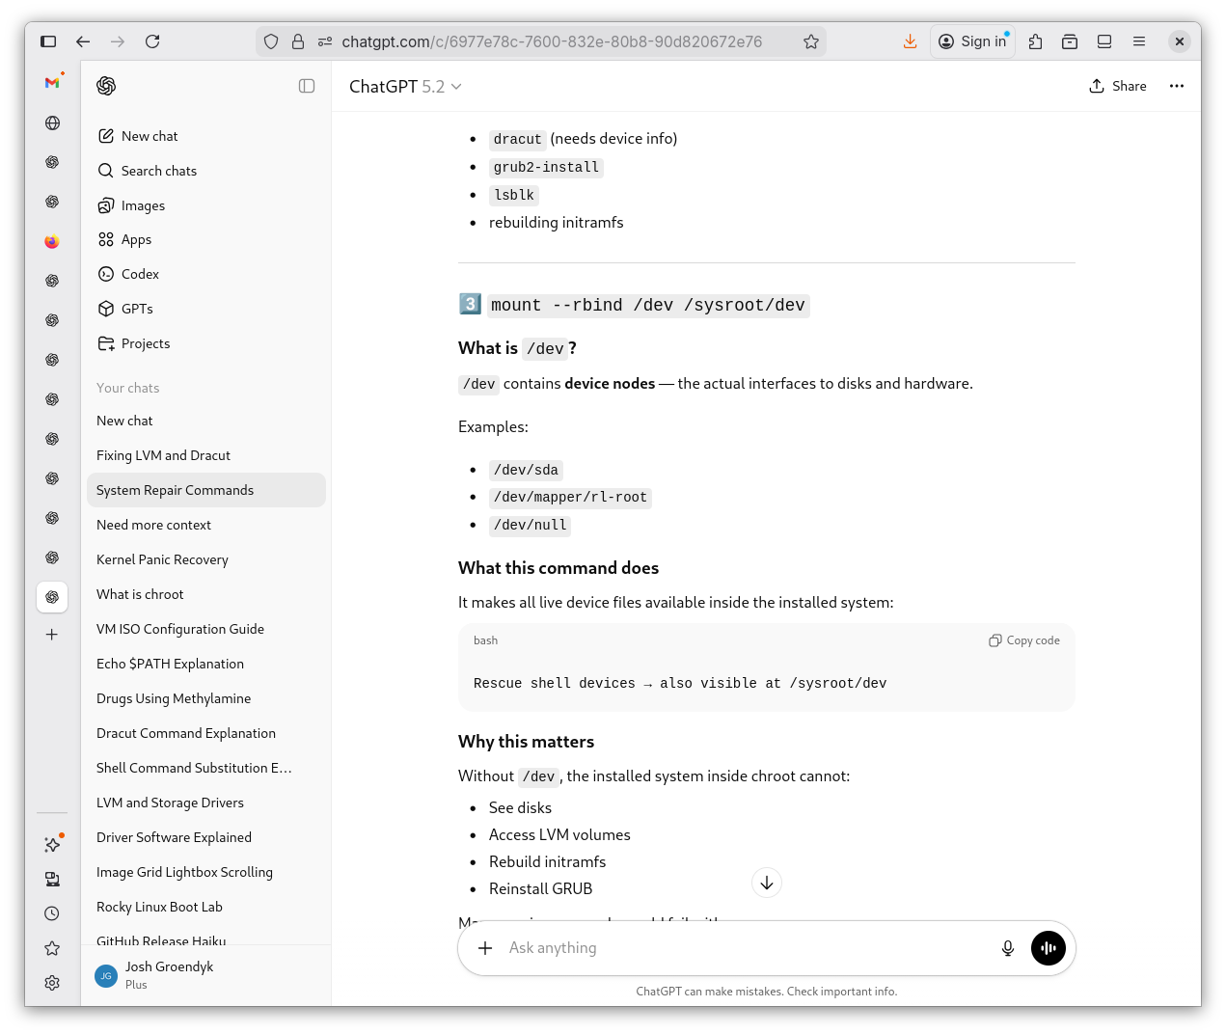
Task: Open the attachment plus menu
Action: tap(485, 948)
